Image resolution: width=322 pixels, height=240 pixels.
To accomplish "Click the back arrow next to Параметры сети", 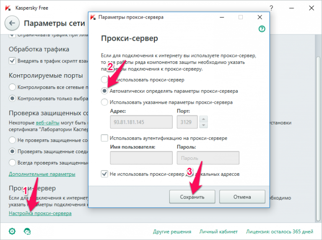I will tap(12, 23).
